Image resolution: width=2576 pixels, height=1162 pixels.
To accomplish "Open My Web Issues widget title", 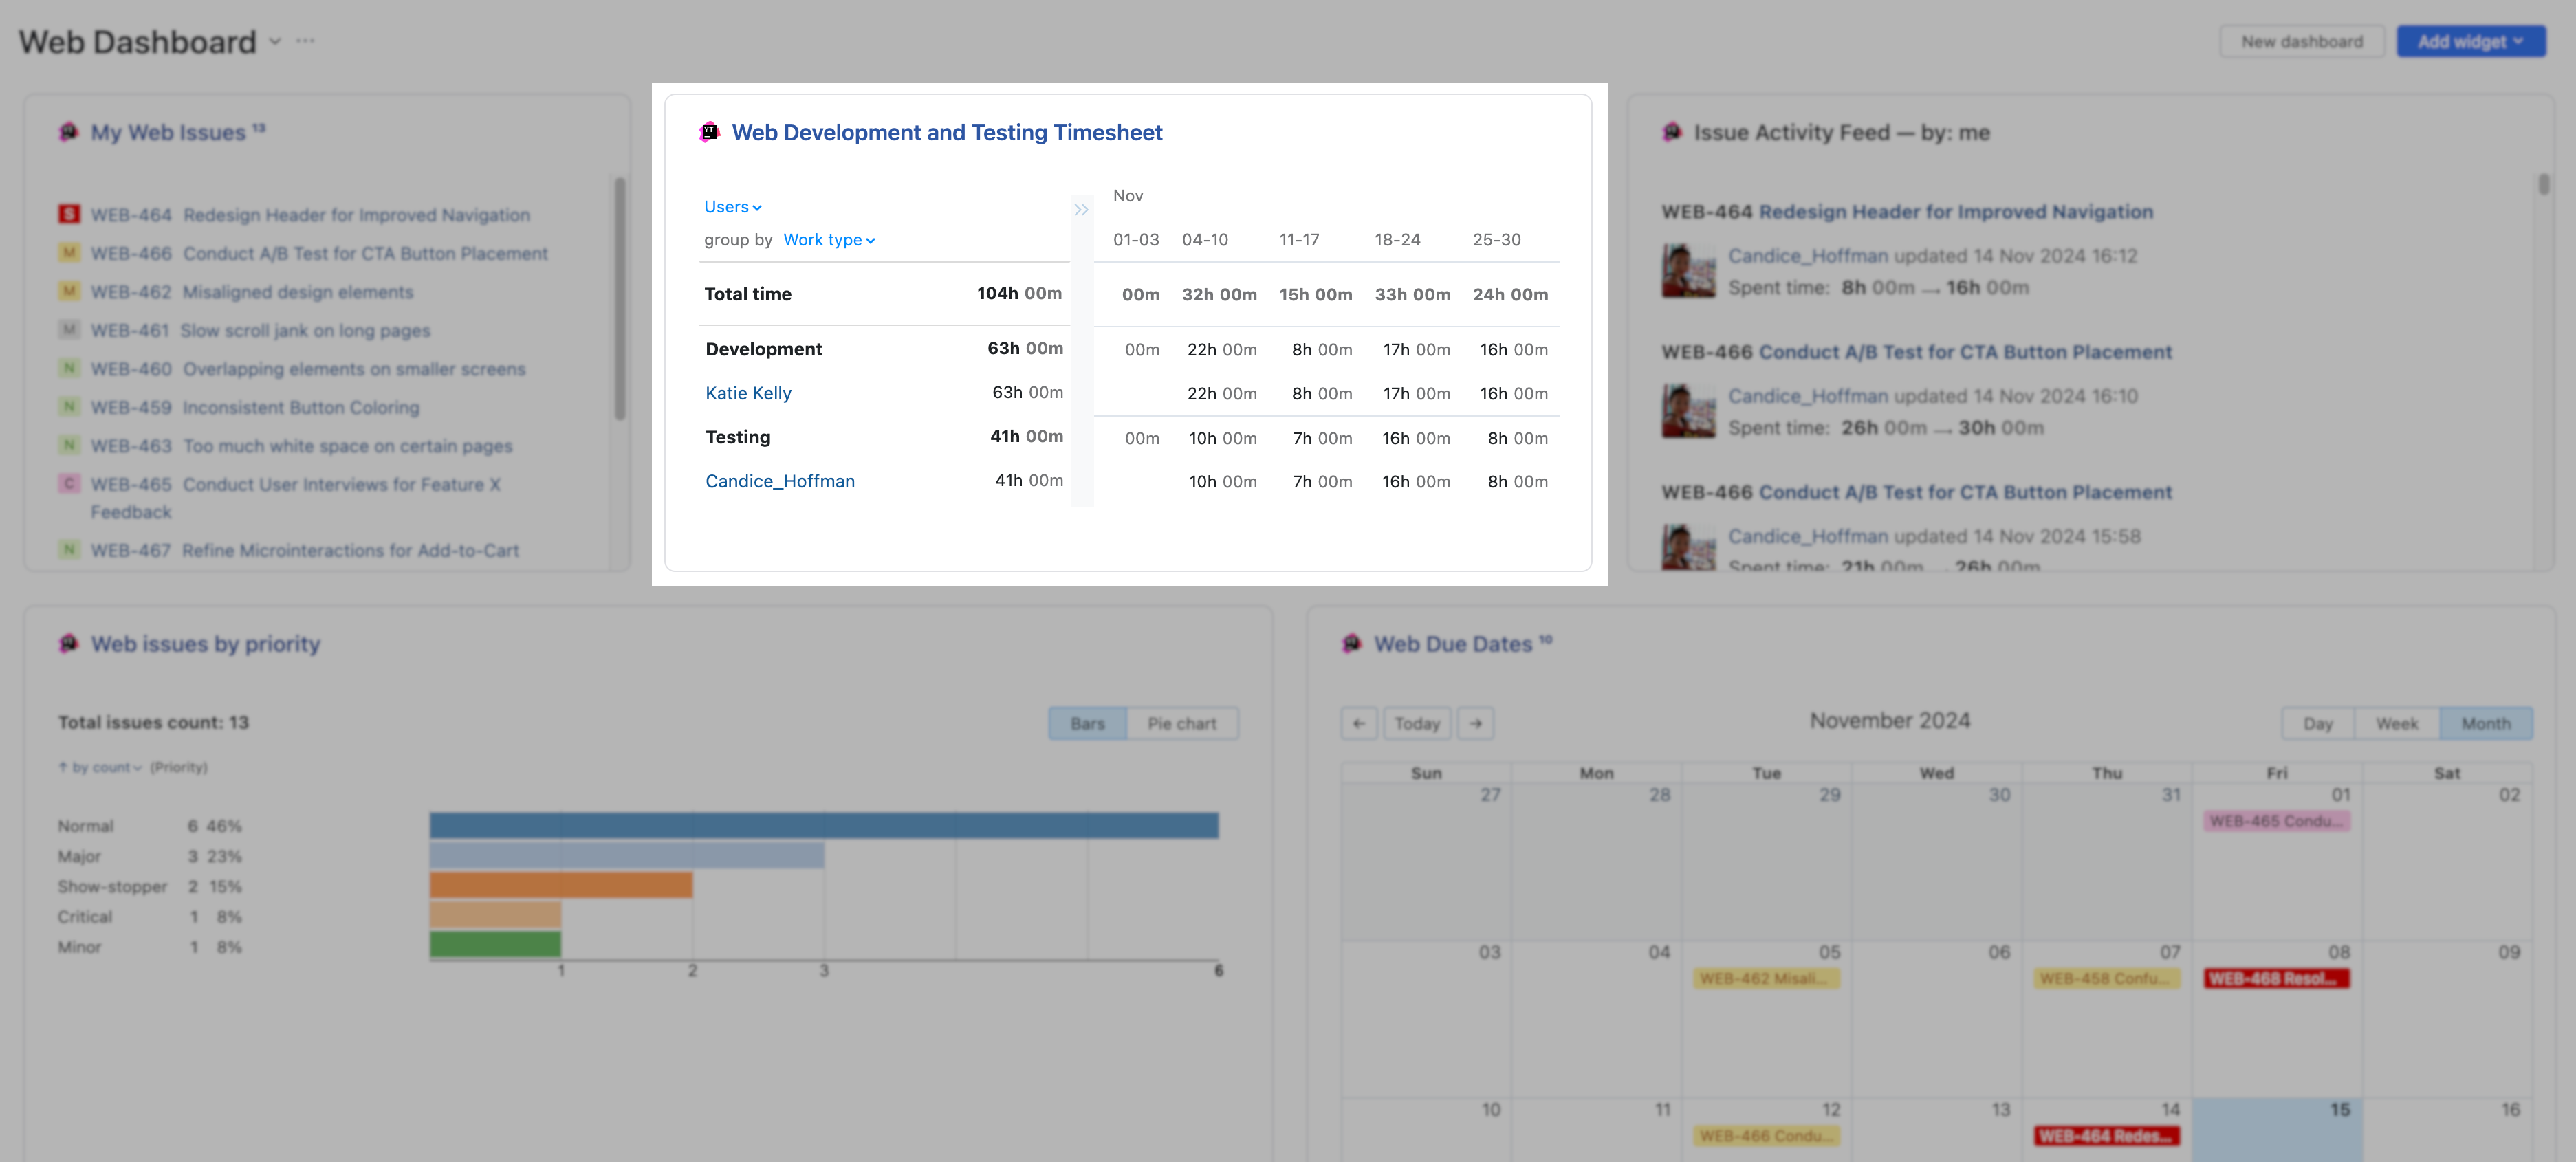I will coord(168,132).
